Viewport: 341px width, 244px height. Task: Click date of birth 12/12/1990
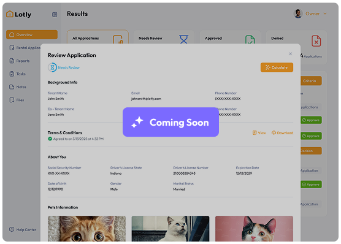[55, 189]
